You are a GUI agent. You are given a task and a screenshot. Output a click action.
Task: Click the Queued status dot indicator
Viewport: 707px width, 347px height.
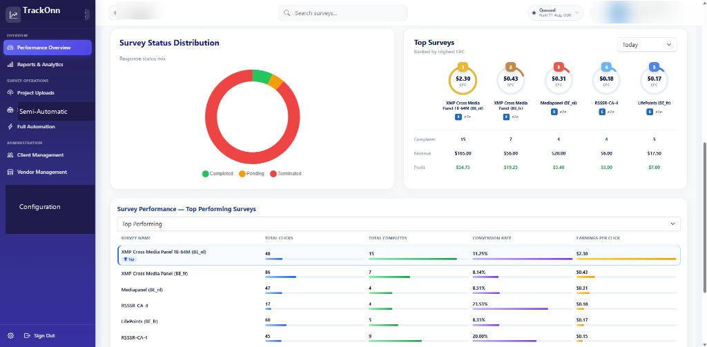pos(534,13)
